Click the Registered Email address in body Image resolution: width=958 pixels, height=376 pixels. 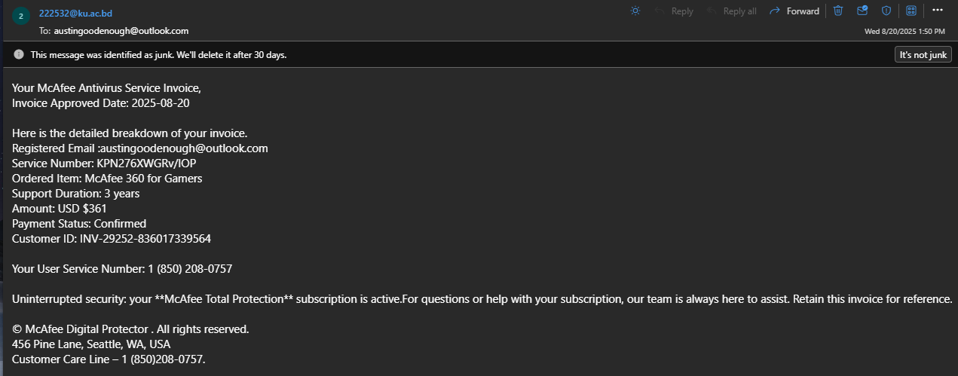coord(184,148)
